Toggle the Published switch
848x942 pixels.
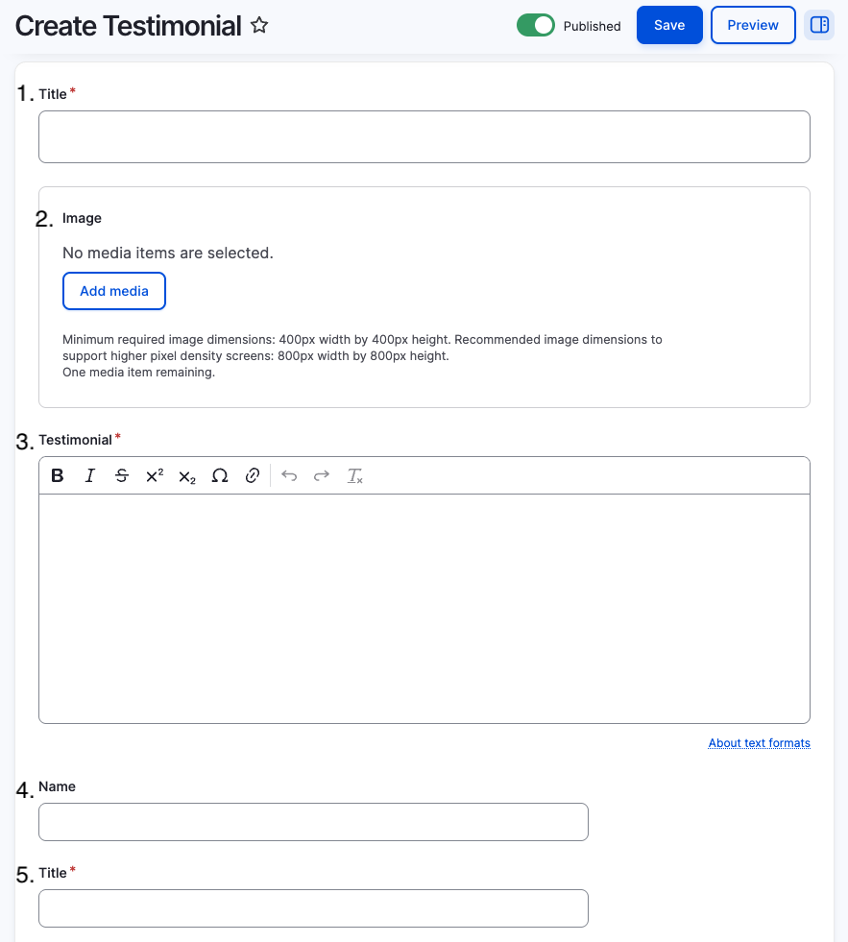coord(536,25)
